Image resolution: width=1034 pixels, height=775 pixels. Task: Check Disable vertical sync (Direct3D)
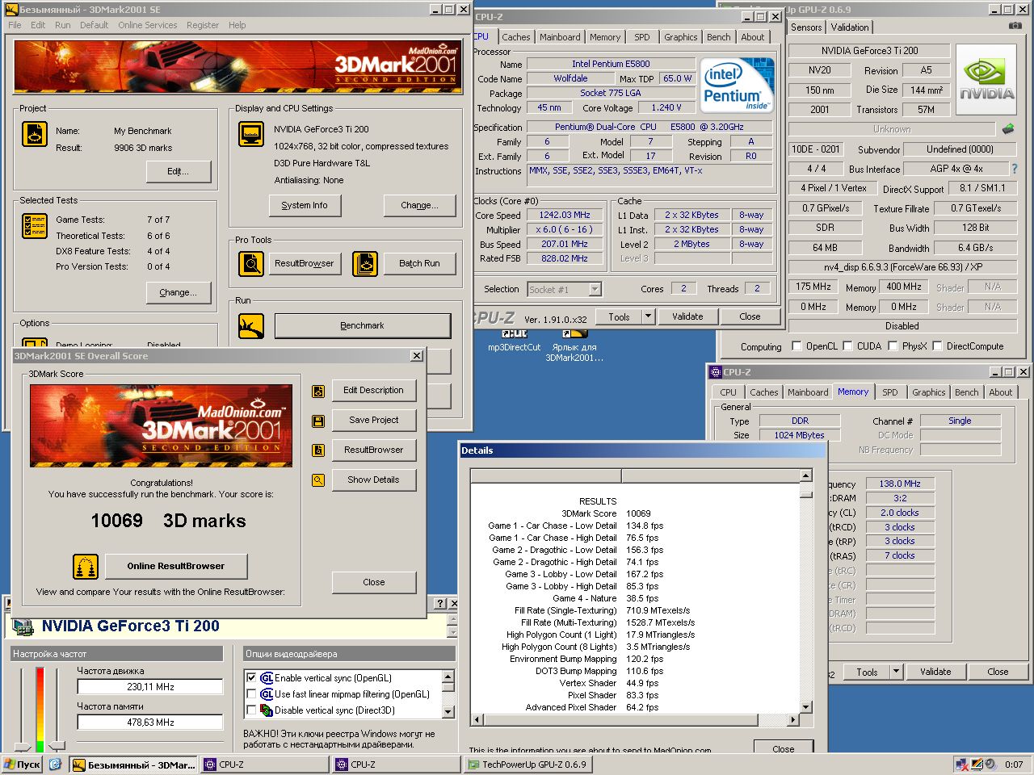point(251,710)
